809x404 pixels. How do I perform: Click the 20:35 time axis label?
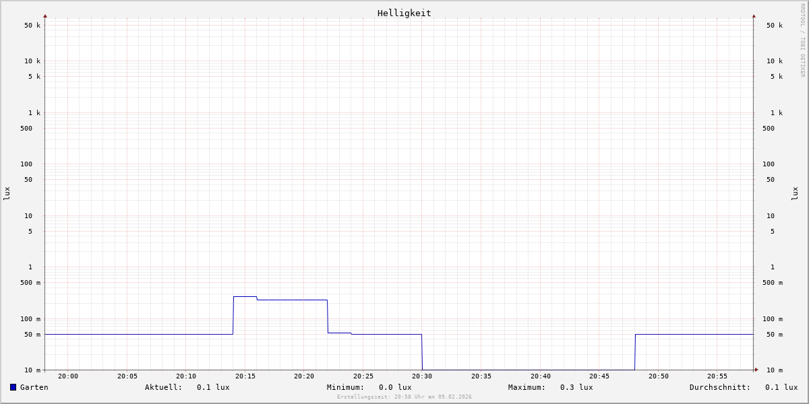[x=481, y=376]
